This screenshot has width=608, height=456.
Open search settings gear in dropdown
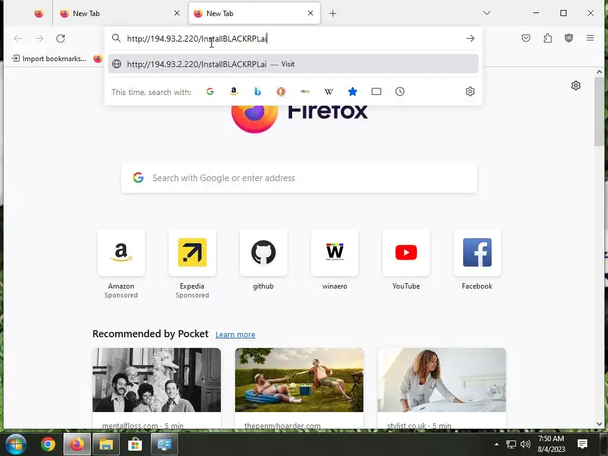[x=470, y=91]
